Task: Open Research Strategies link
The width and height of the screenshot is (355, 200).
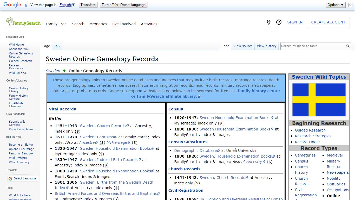Action: (313, 136)
